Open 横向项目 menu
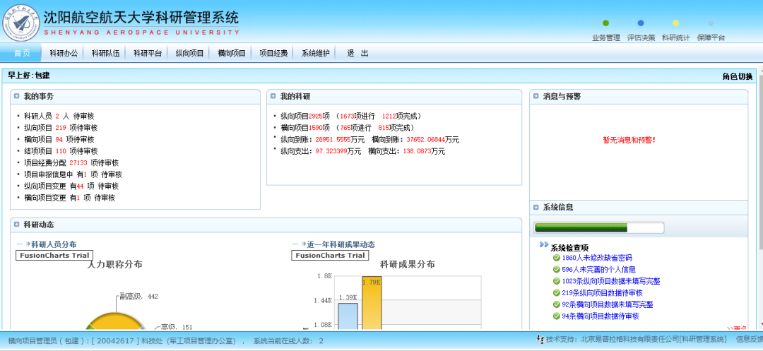Screen dimensions: 763x351 232,54
